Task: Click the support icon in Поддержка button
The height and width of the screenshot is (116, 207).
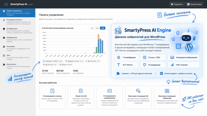Action: [172, 4]
